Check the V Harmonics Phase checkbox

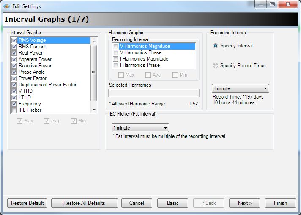(115, 52)
